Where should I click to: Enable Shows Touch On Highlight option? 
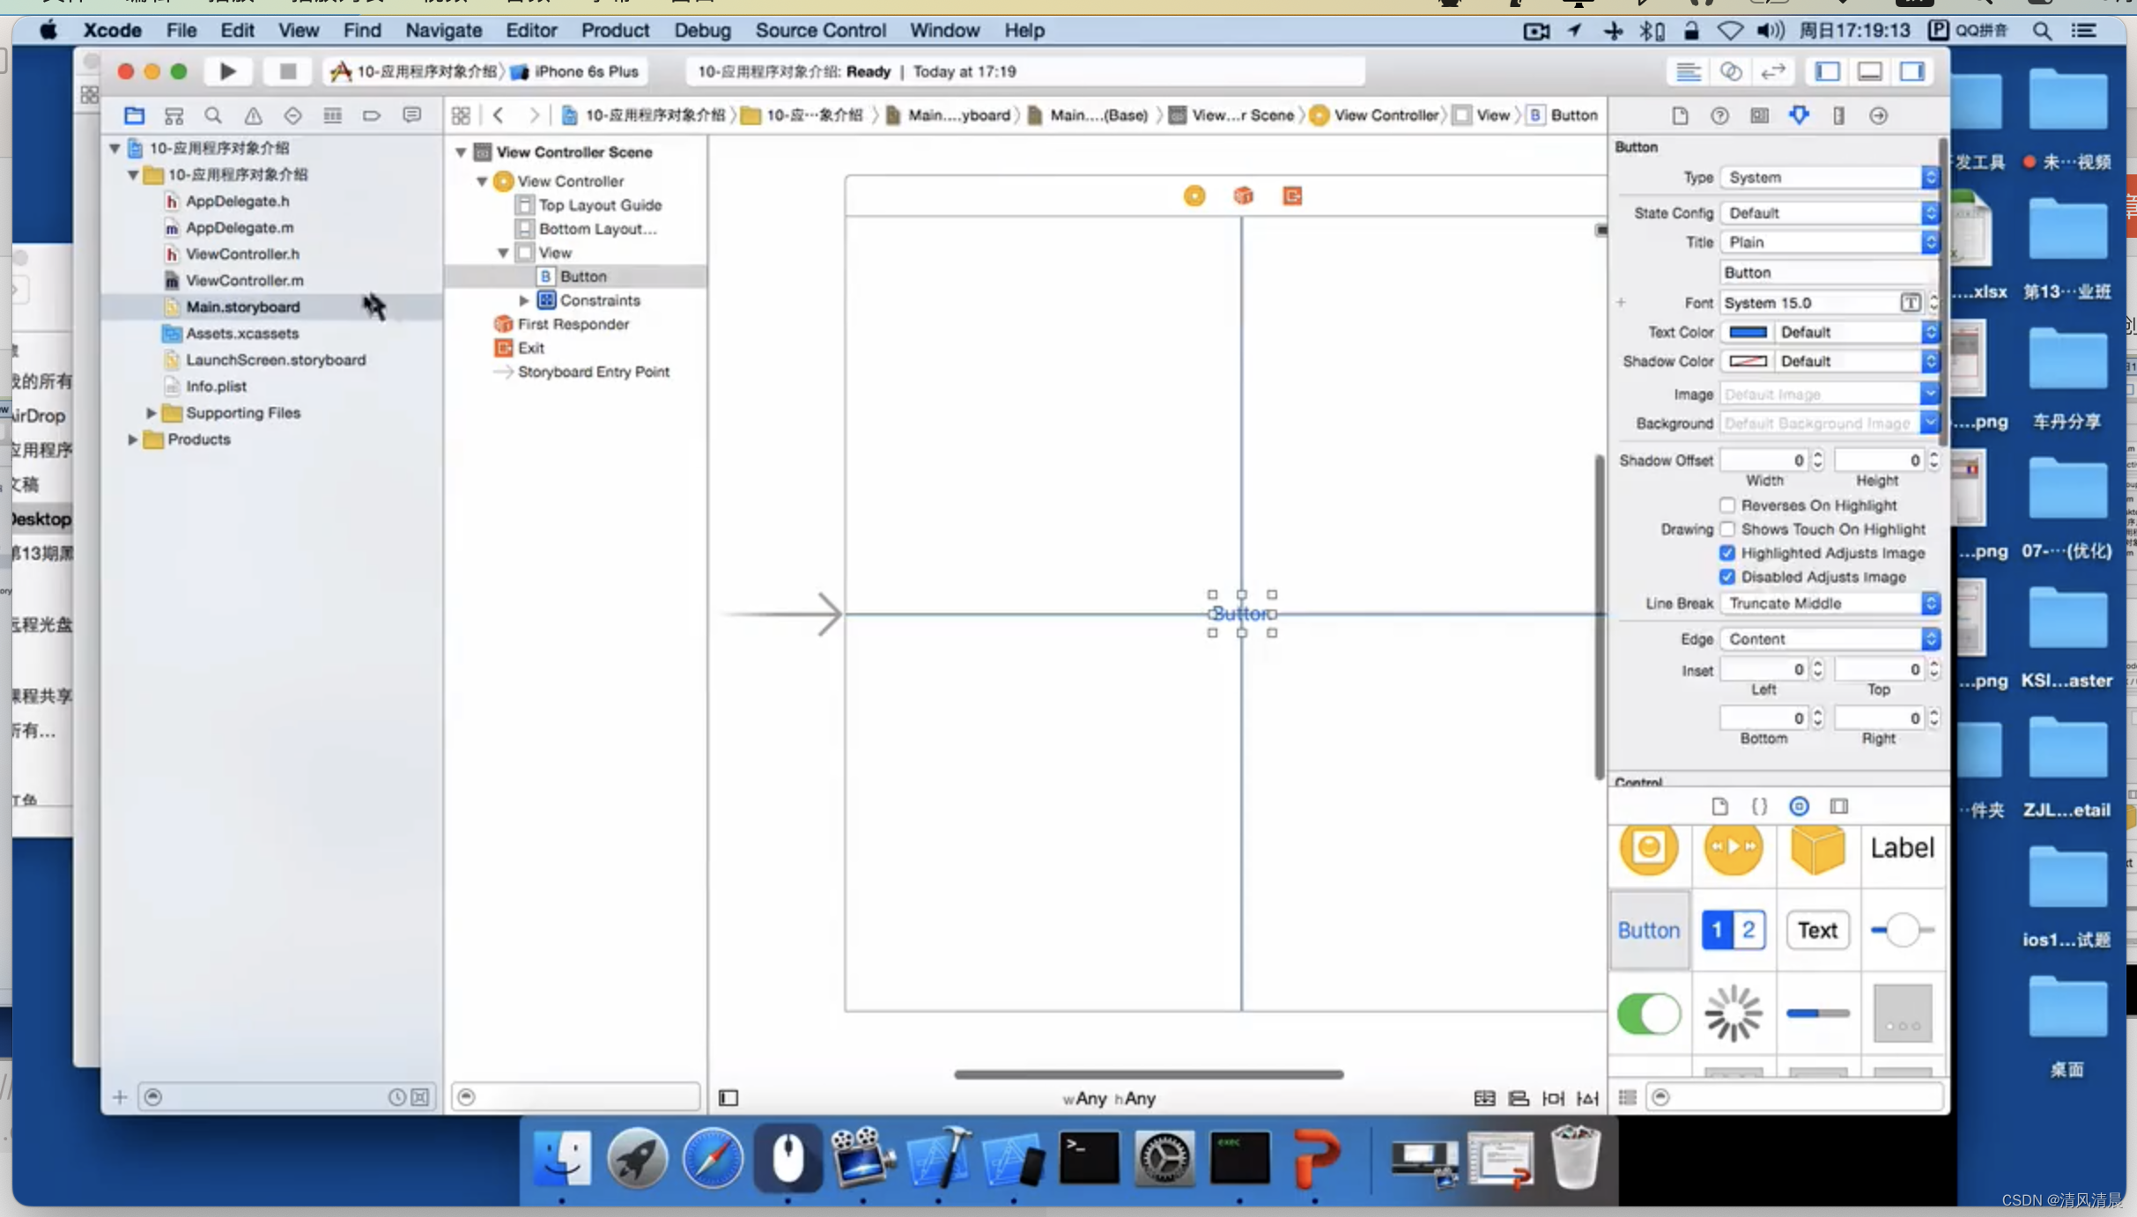[1726, 528]
